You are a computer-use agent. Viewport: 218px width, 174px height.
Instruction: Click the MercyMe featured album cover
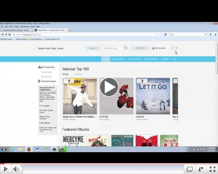tap(73, 141)
